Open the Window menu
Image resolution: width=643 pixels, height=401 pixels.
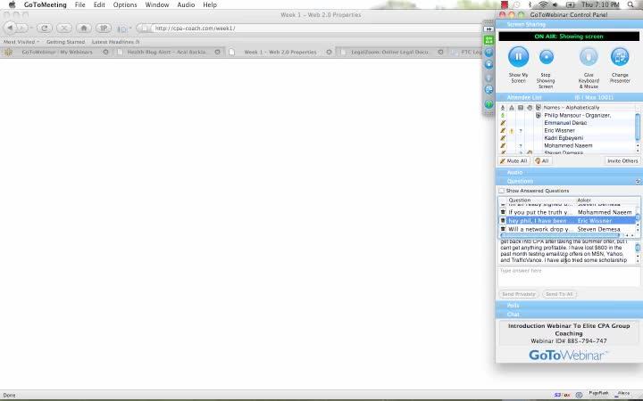pyautogui.click(x=157, y=5)
